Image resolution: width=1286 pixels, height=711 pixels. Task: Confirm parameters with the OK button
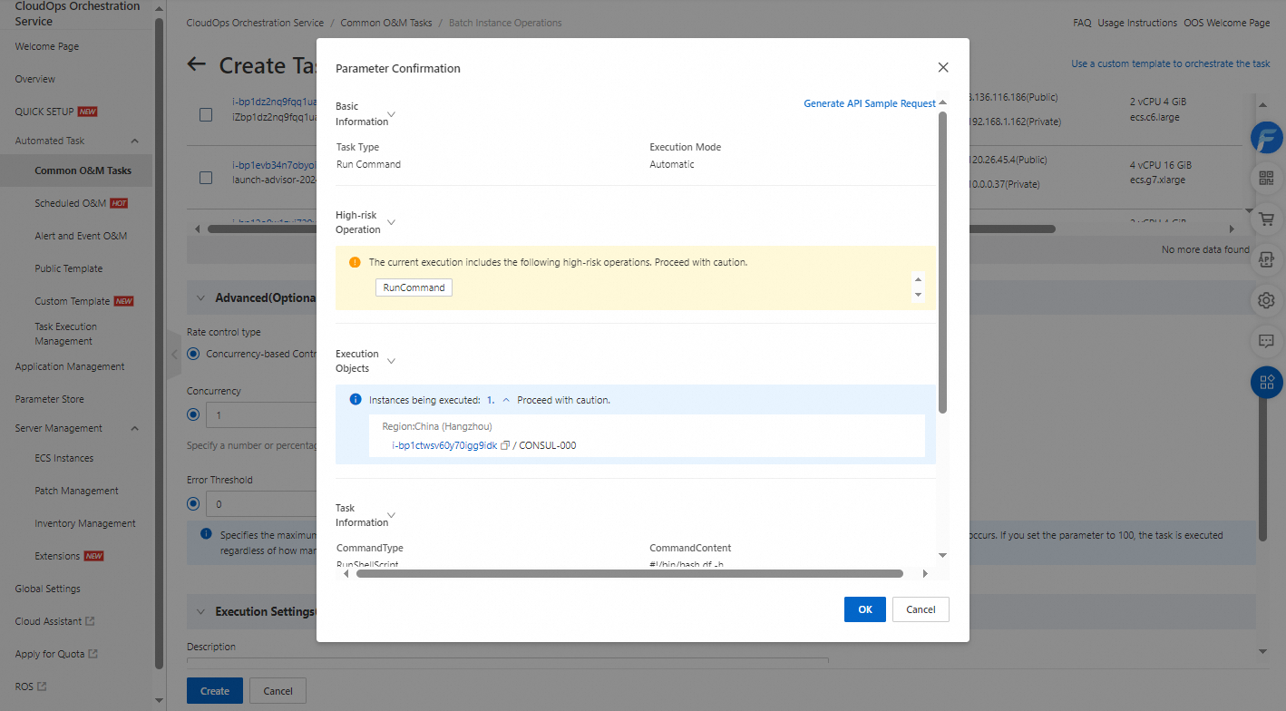tap(865, 609)
